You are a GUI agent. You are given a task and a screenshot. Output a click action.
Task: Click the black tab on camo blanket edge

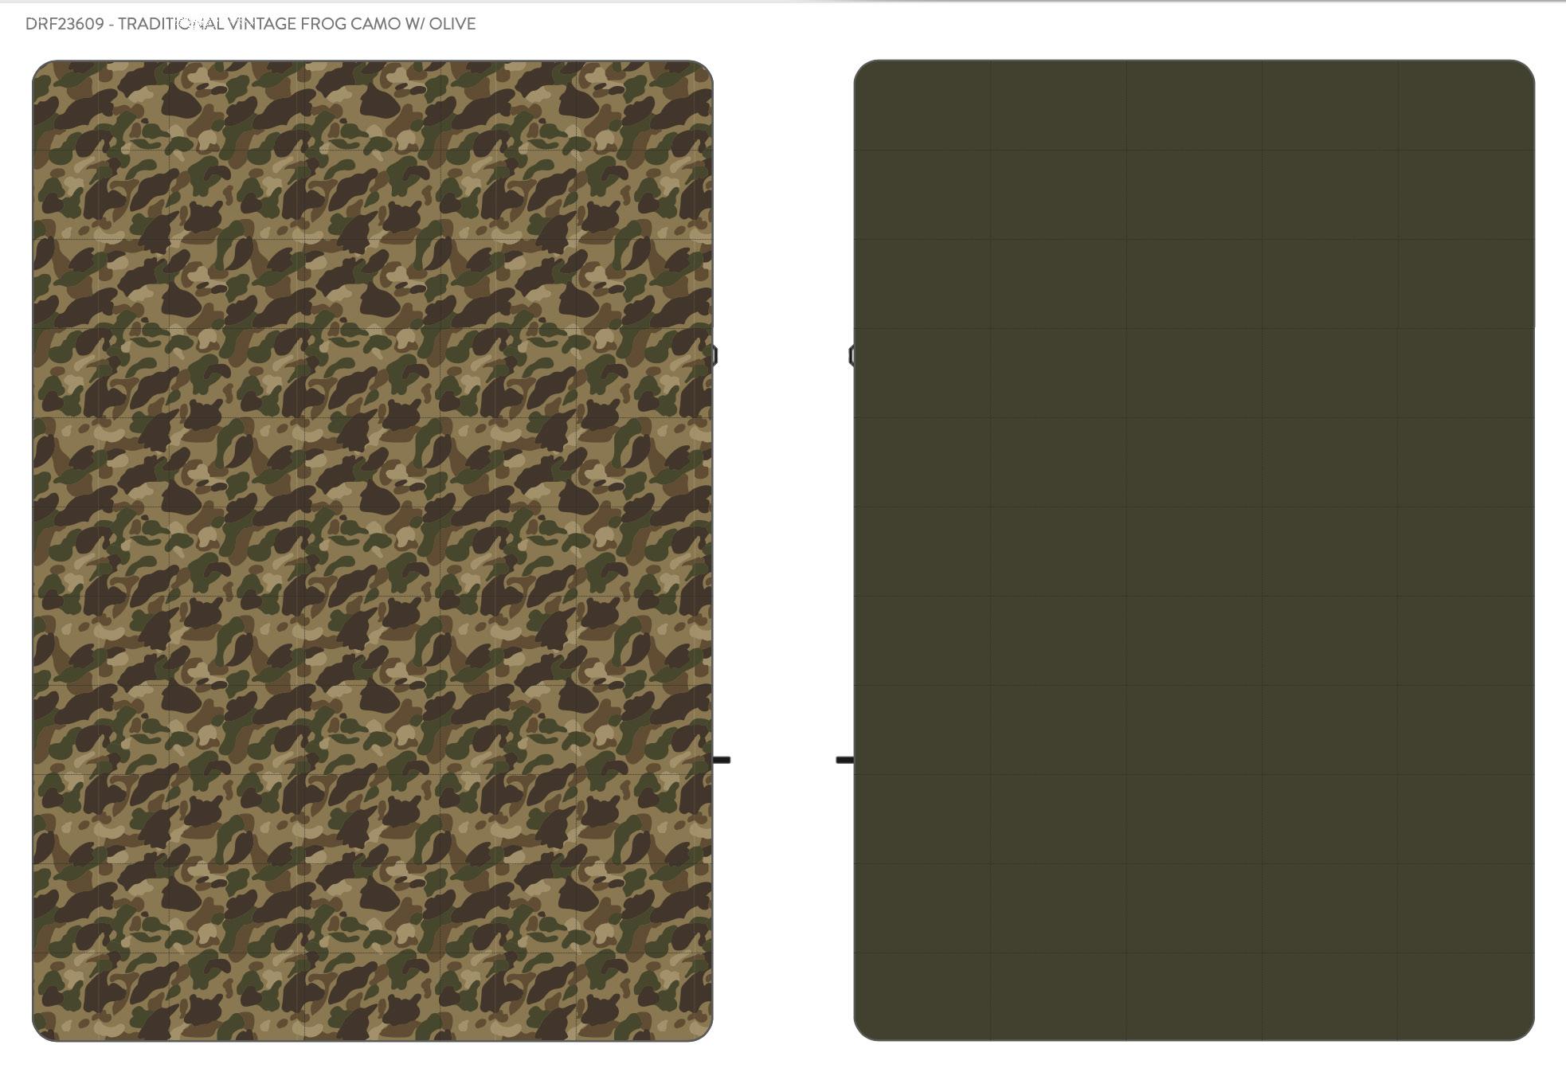[722, 760]
